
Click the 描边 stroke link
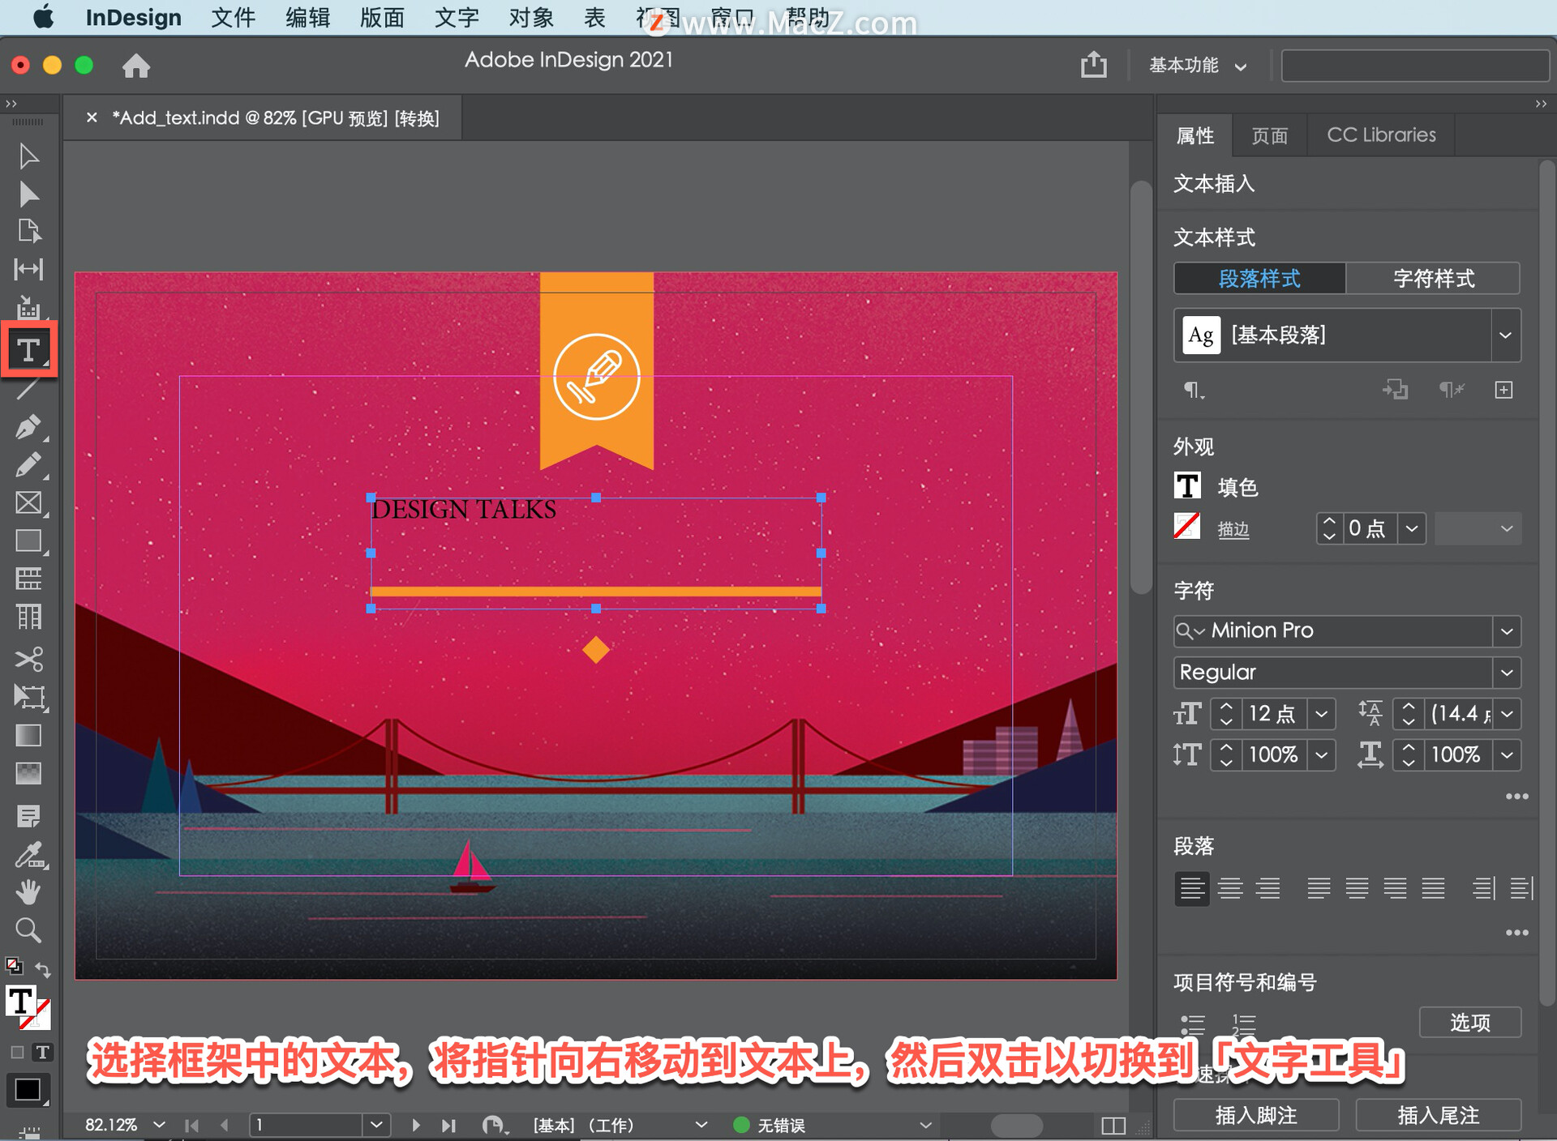coord(1233,529)
